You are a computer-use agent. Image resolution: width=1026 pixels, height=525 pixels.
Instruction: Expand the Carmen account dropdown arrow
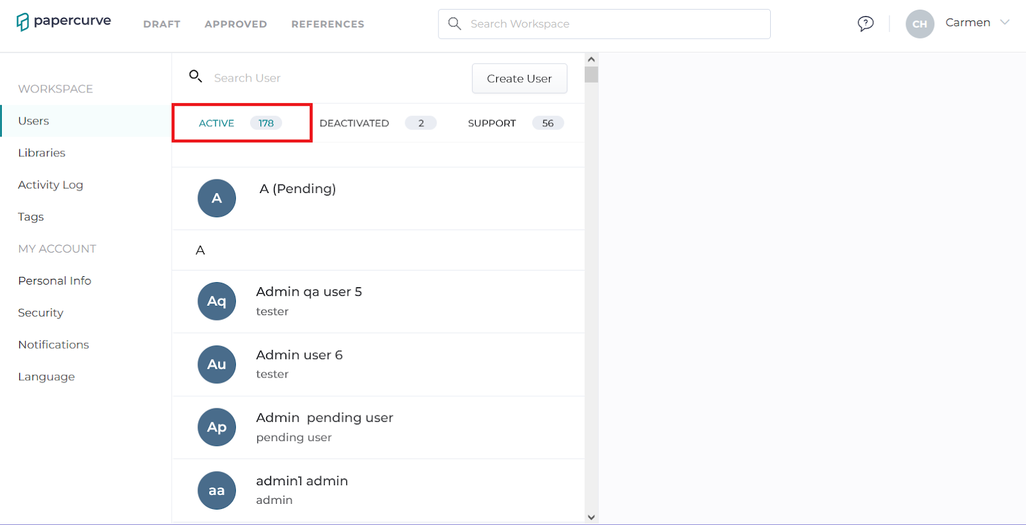tap(1005, 22)
